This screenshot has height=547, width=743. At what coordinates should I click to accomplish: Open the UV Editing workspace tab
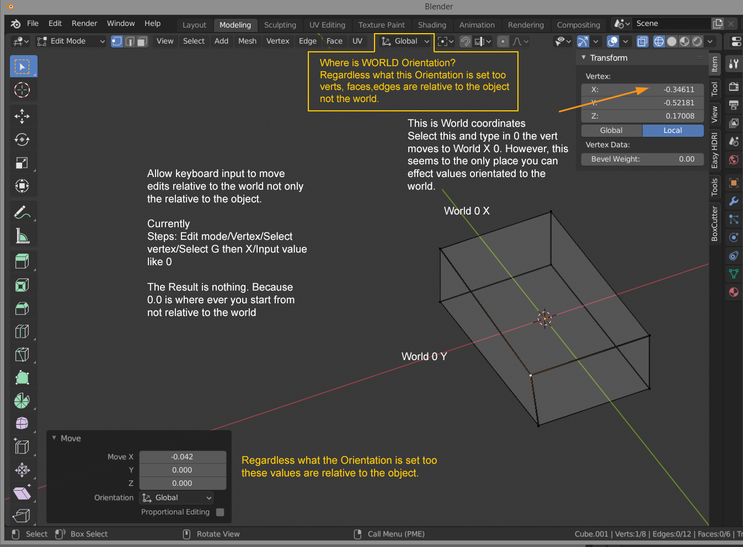point(327,25)
